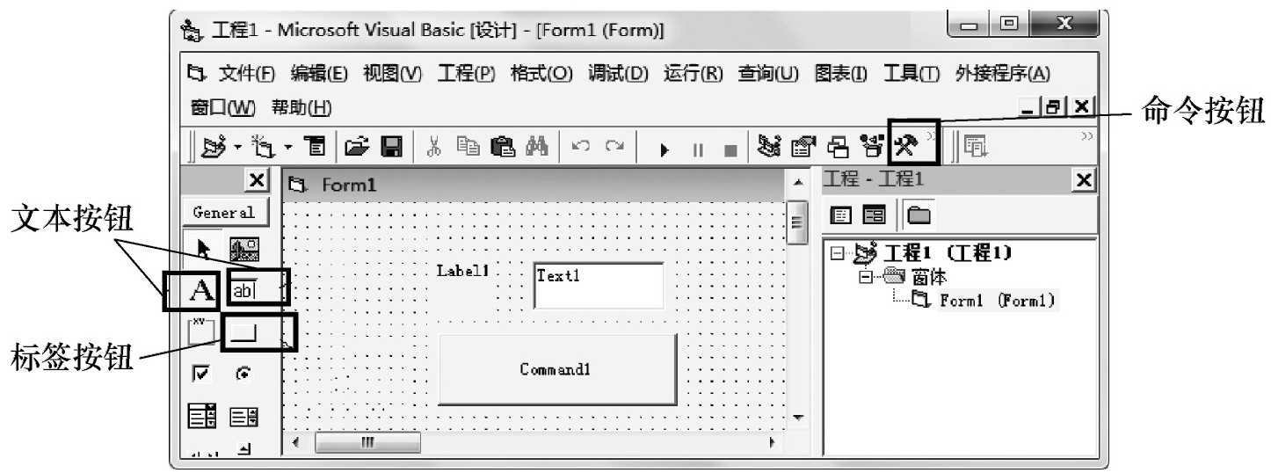Open the 文件(F) menu
Viewport: 1271px width, 473px height.
click(247, 74)
